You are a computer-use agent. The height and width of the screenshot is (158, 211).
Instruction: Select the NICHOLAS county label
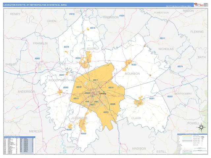(x=166, y=49)
